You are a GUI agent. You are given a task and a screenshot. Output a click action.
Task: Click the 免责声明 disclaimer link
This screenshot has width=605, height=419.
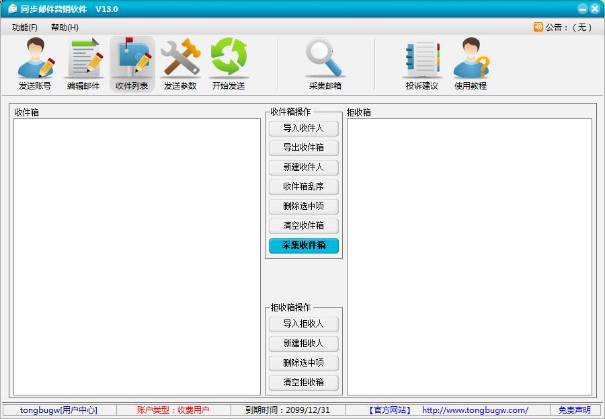pos(574,410)
